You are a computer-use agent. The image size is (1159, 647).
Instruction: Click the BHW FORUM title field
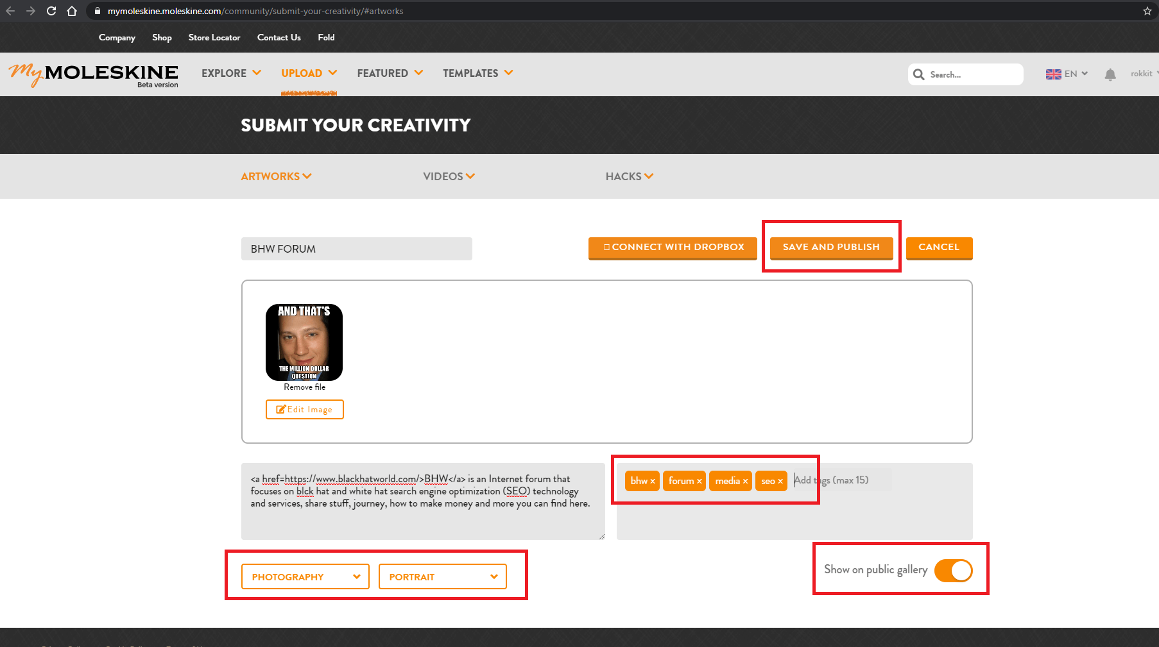tap(357, 249)
